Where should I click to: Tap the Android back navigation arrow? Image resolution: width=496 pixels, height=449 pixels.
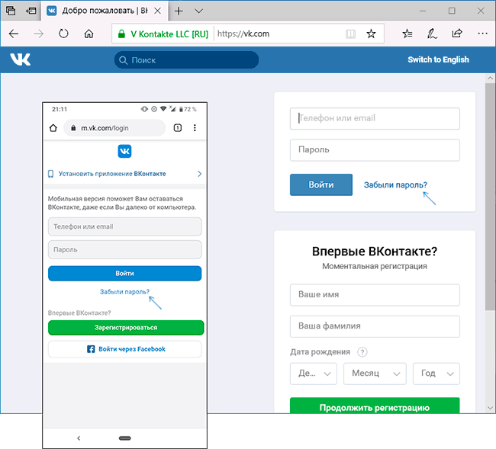pos(79,438)
